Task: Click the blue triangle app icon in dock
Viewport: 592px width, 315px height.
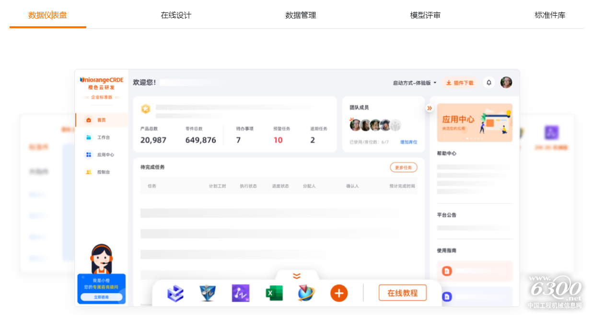Action: 208,293
